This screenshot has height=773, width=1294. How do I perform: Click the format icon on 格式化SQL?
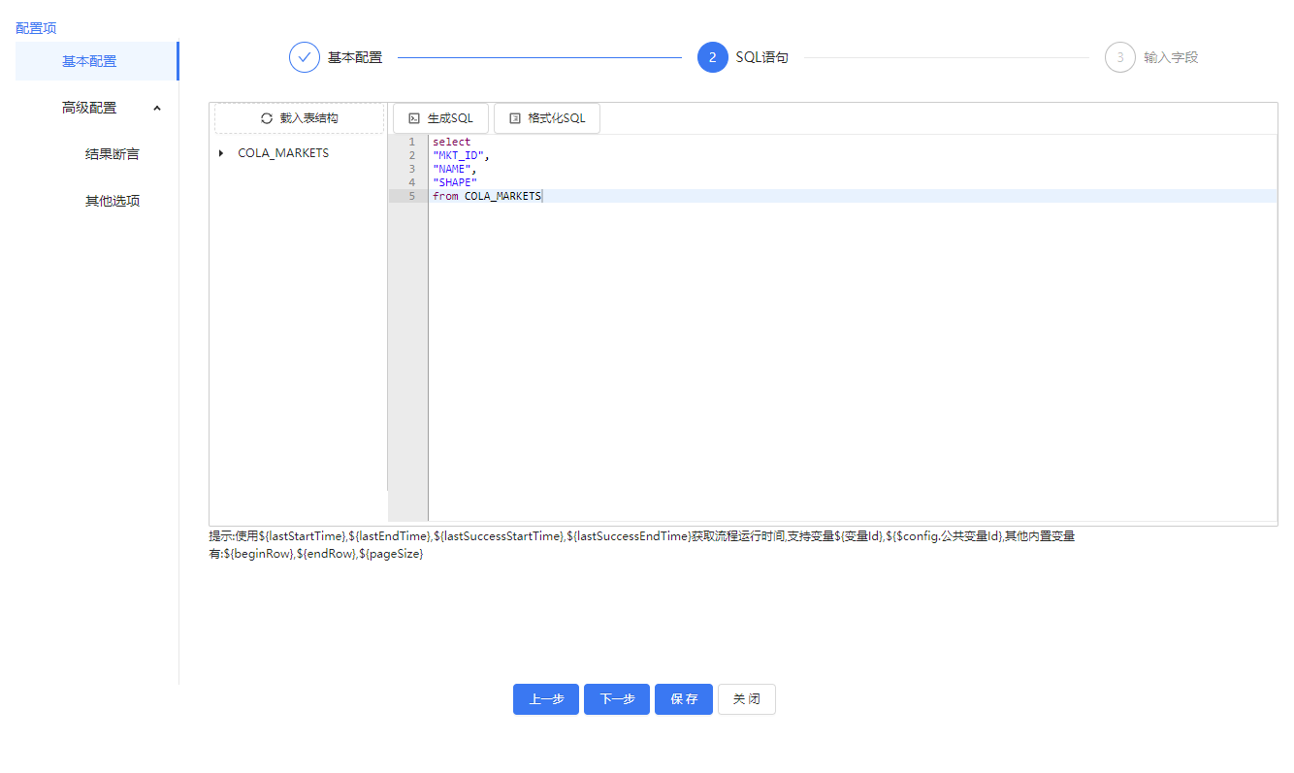pos(515,118)
